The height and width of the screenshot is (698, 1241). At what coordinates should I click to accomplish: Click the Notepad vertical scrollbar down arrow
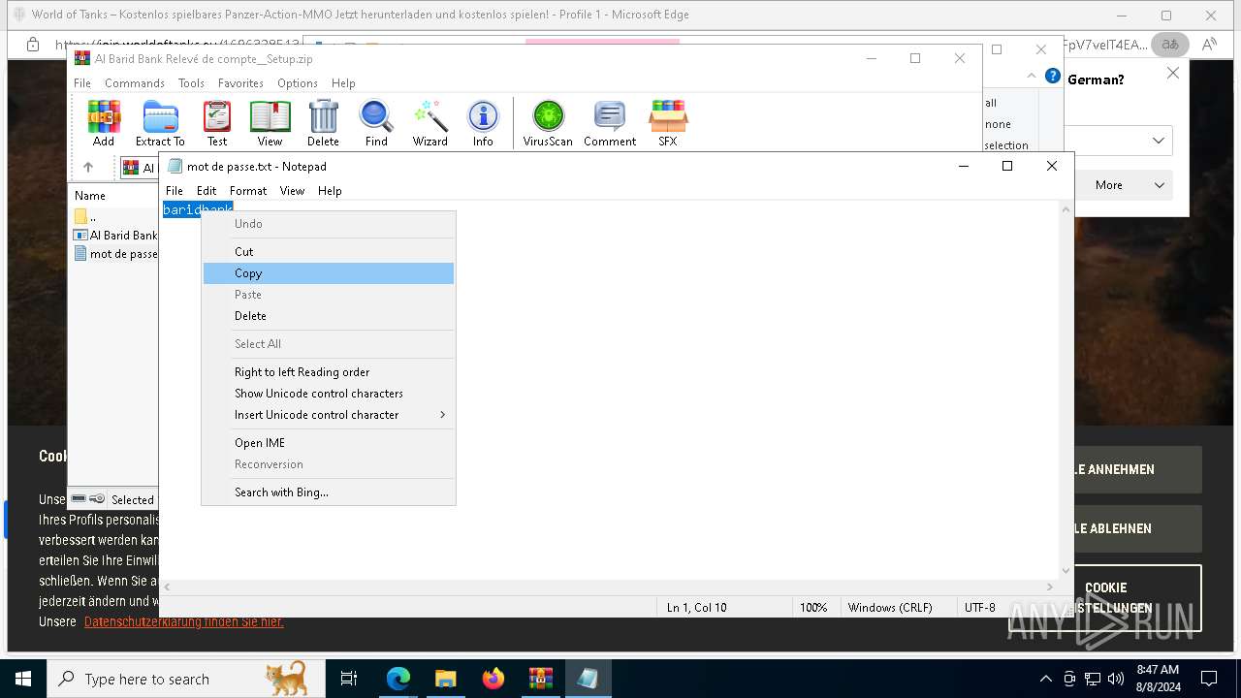tap(1066, 571)
